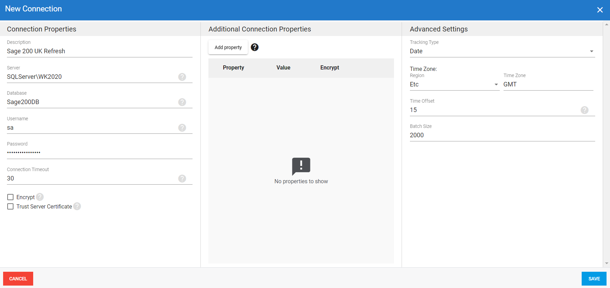Close the New Connection dialog
The width and height of the screenshot is (610, 288).
(600, 10)
